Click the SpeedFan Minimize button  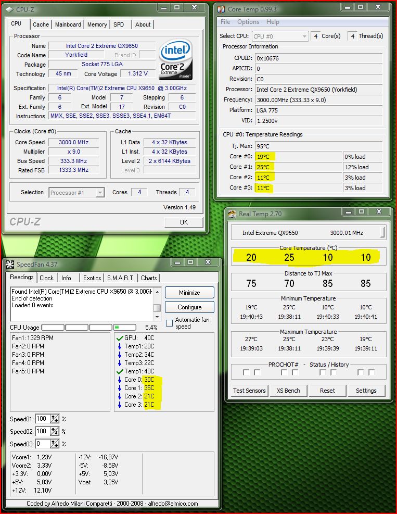[189, 292]
